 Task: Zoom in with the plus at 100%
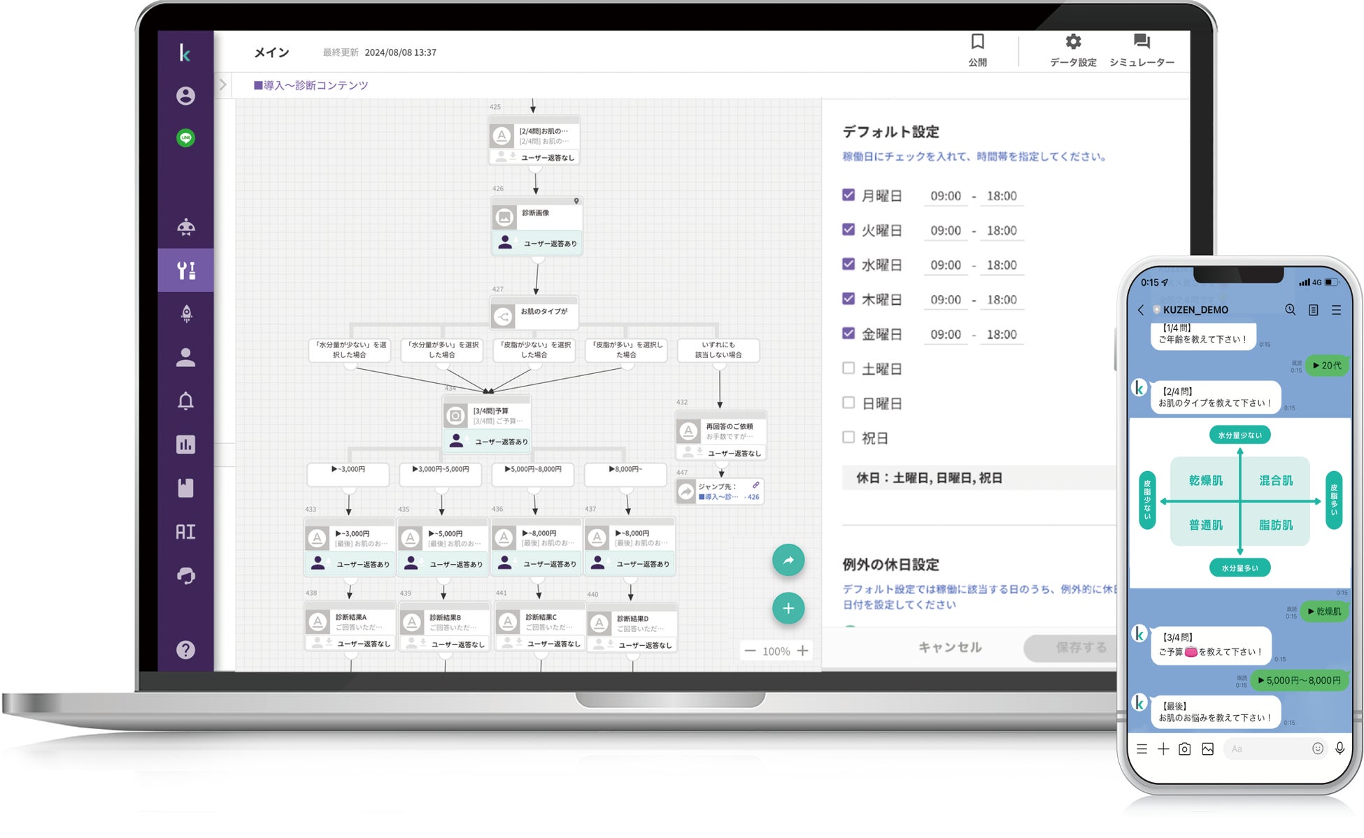point(802,651)
